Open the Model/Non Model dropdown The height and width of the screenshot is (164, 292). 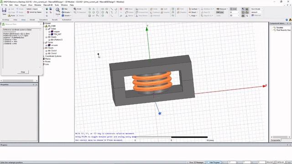(256, 9)
